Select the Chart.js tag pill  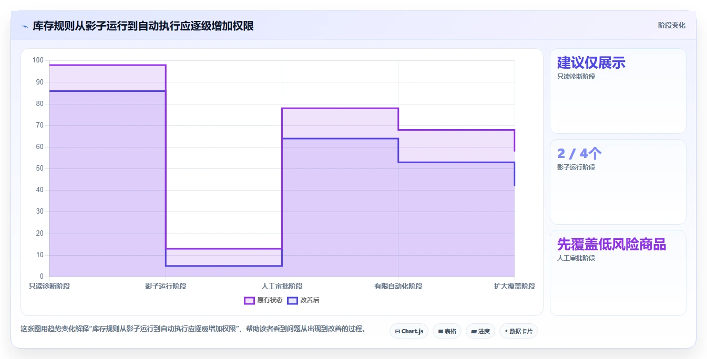pyautogui.click(x=409, y=331)
